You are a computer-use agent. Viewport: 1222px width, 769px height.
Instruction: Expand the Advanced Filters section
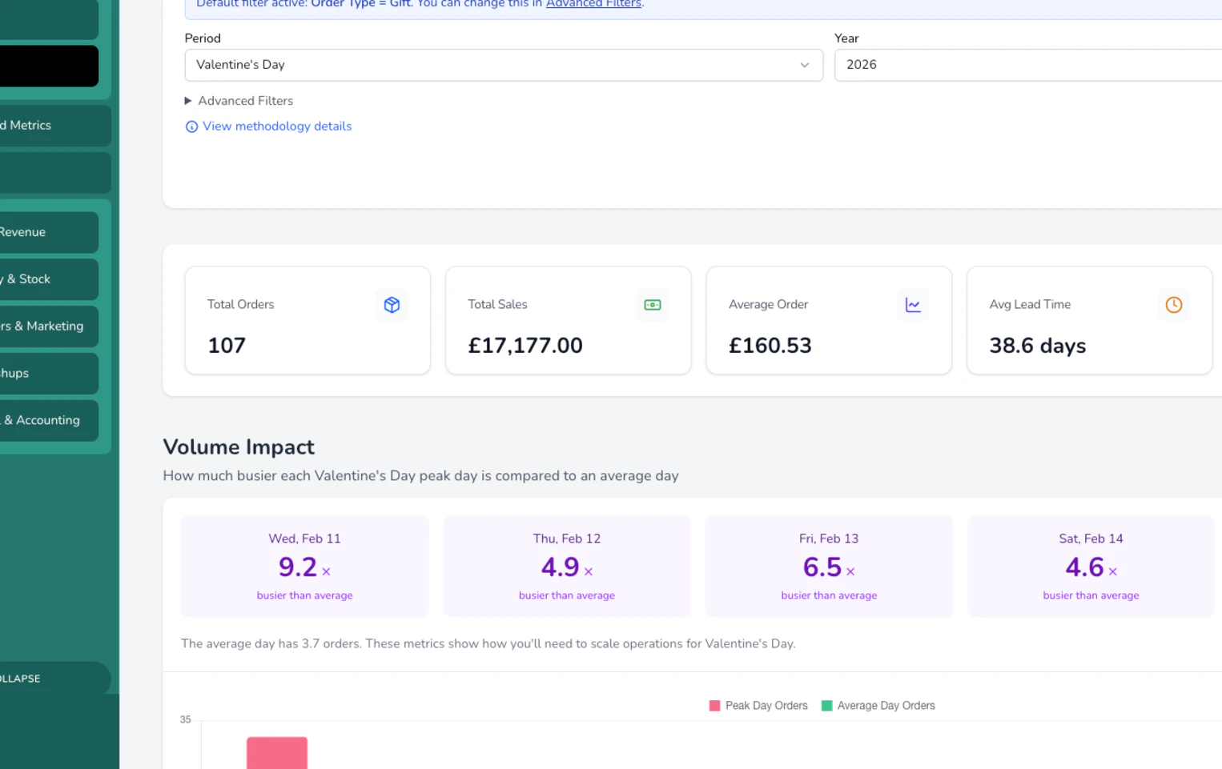[x=239, y=101]
